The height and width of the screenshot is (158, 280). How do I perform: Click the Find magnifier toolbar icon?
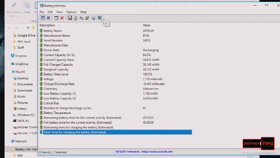(93, 18)
